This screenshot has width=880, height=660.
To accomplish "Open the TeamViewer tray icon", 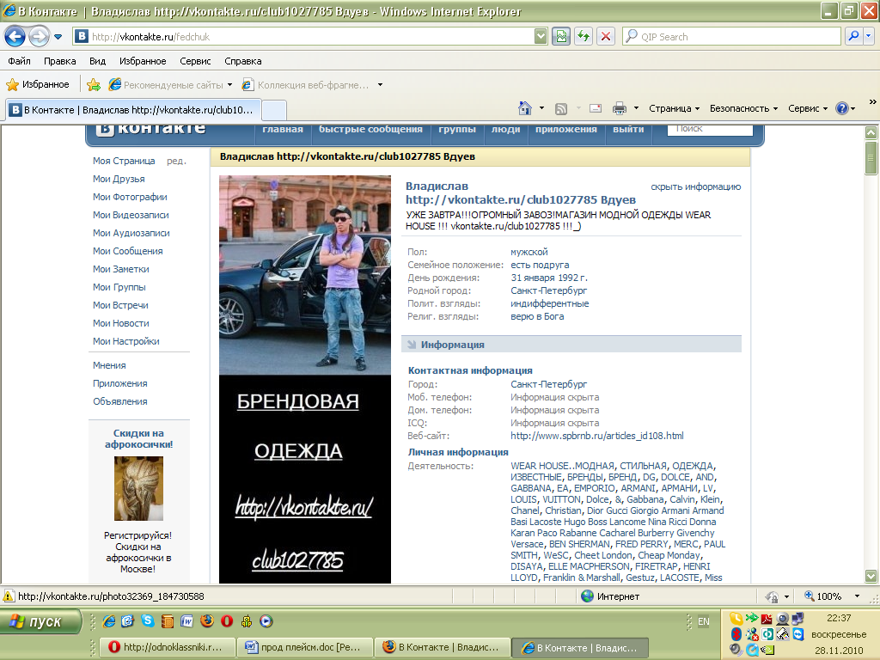I will (x=797, y=634).
